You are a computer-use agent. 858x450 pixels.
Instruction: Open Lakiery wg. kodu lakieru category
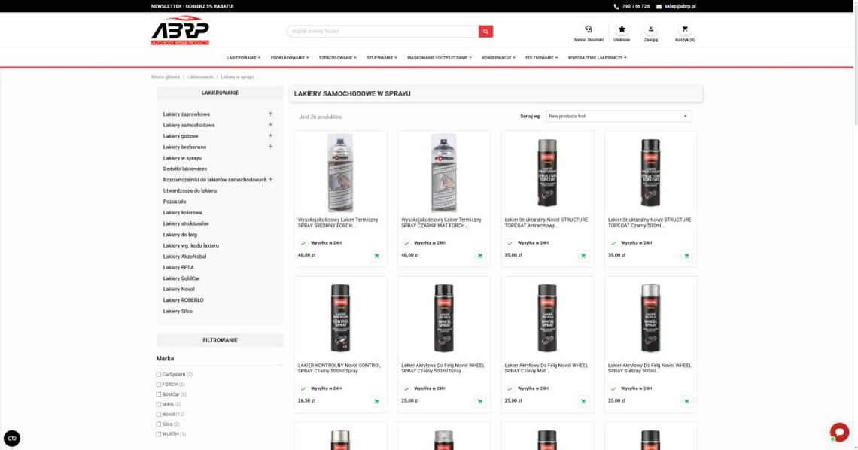(191, 245)
